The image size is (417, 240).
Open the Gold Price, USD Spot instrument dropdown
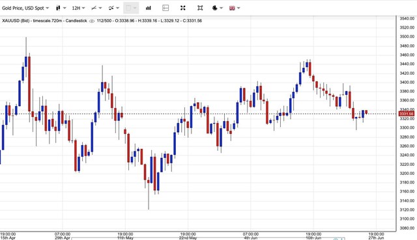(x=25, y=8)
